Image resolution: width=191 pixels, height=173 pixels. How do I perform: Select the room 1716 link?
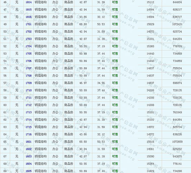(29, 134)
